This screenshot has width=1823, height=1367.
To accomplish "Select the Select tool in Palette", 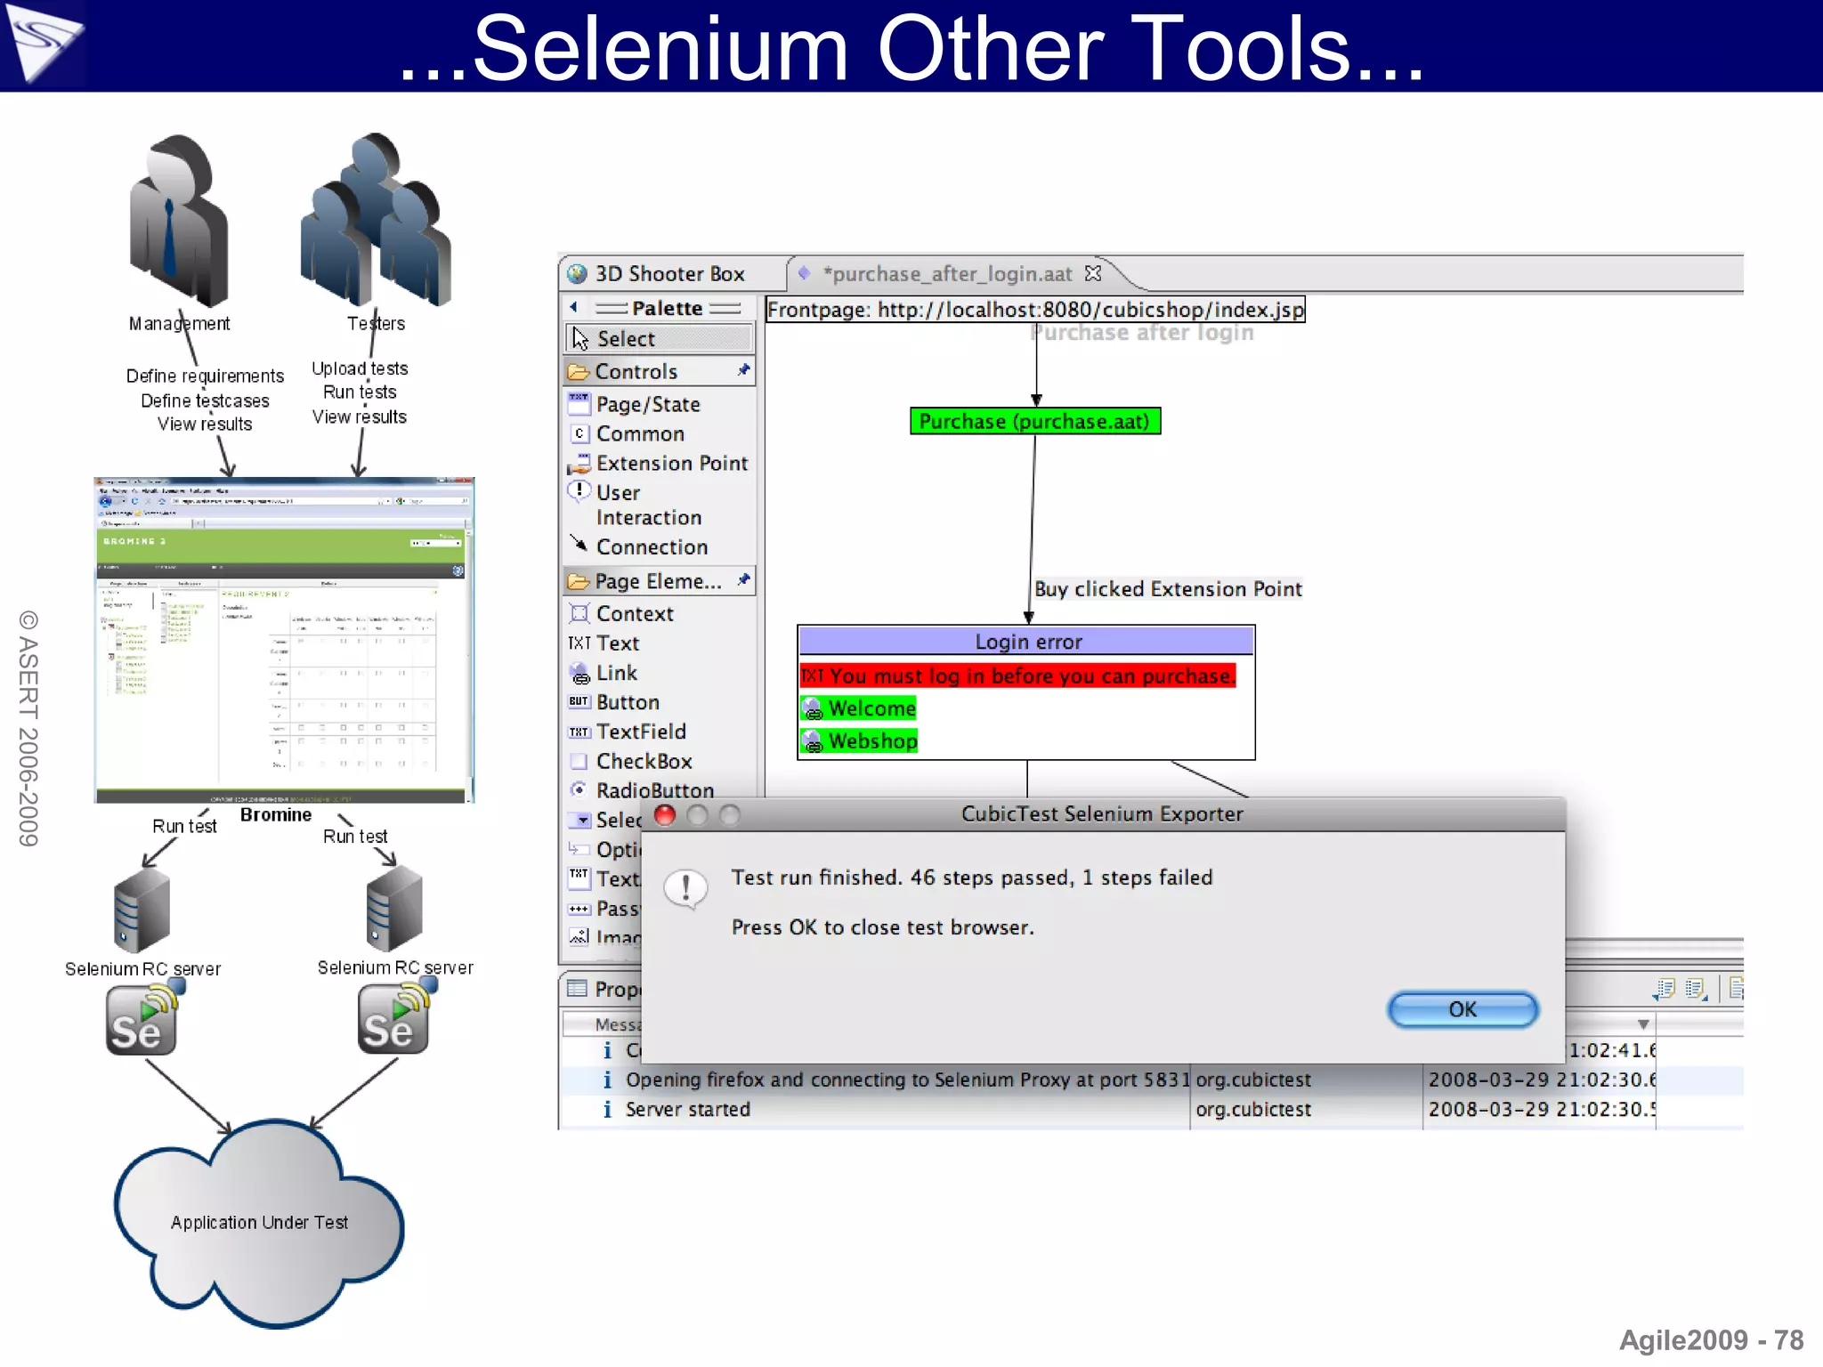I will (x=660, y=338).
